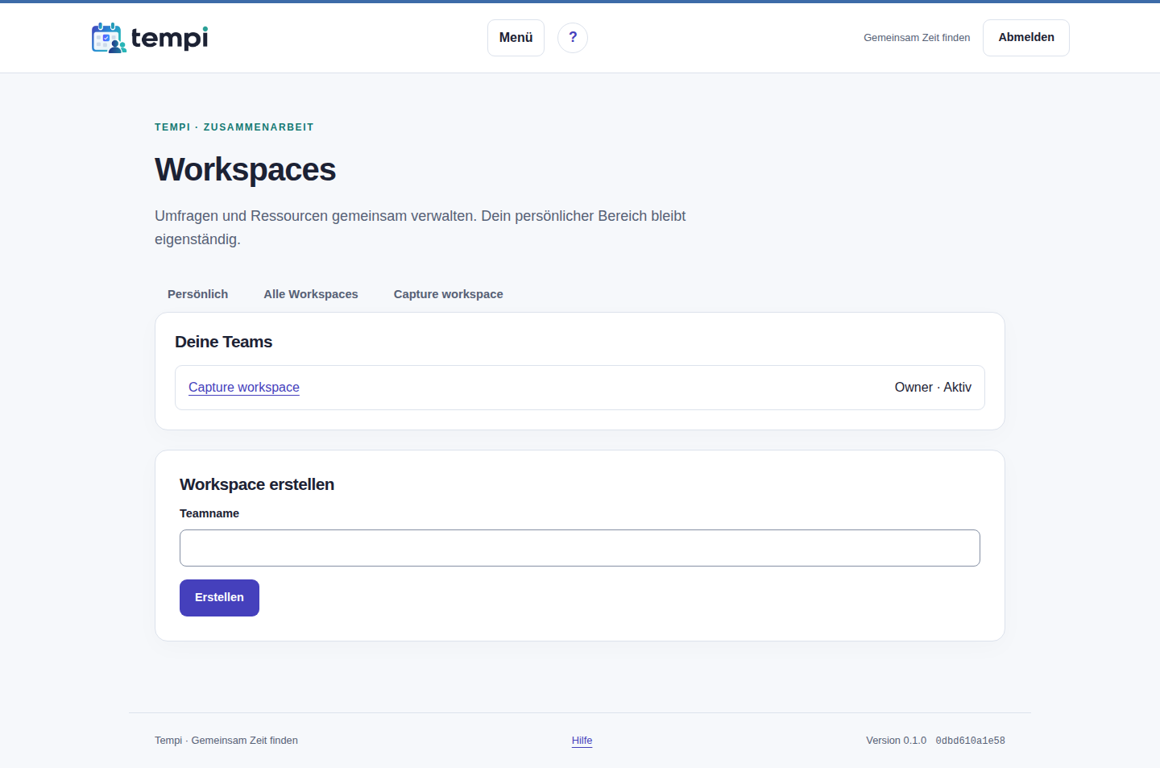Click the tempi calendar logo icon

(x=109, y=38)
